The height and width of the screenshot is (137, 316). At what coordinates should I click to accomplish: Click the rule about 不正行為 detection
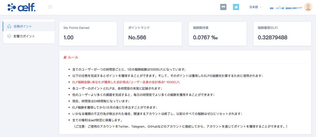157,114
